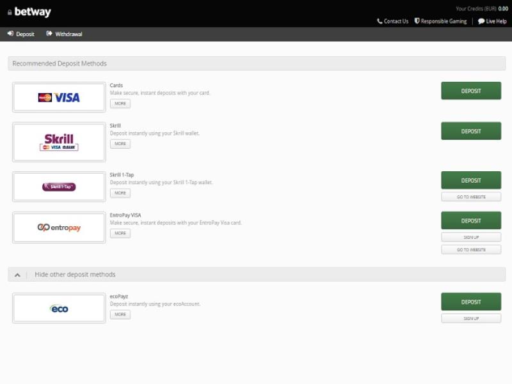Select the Skrill 1-Tap logo
The width and height of the screenshot is (512, 384).
[x=59, y=187]
